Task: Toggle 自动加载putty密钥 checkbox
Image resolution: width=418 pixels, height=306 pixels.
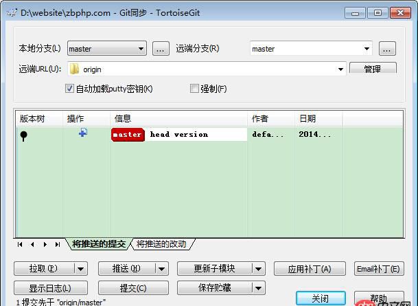Action: pyautogui.click(x=69, y=89)
